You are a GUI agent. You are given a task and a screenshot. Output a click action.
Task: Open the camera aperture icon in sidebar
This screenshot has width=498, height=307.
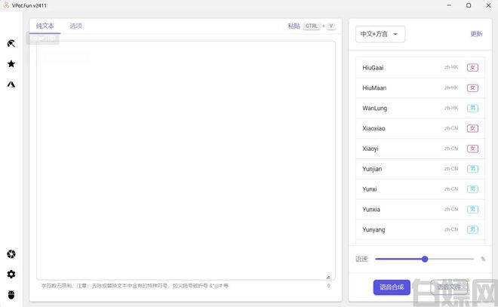11,254
